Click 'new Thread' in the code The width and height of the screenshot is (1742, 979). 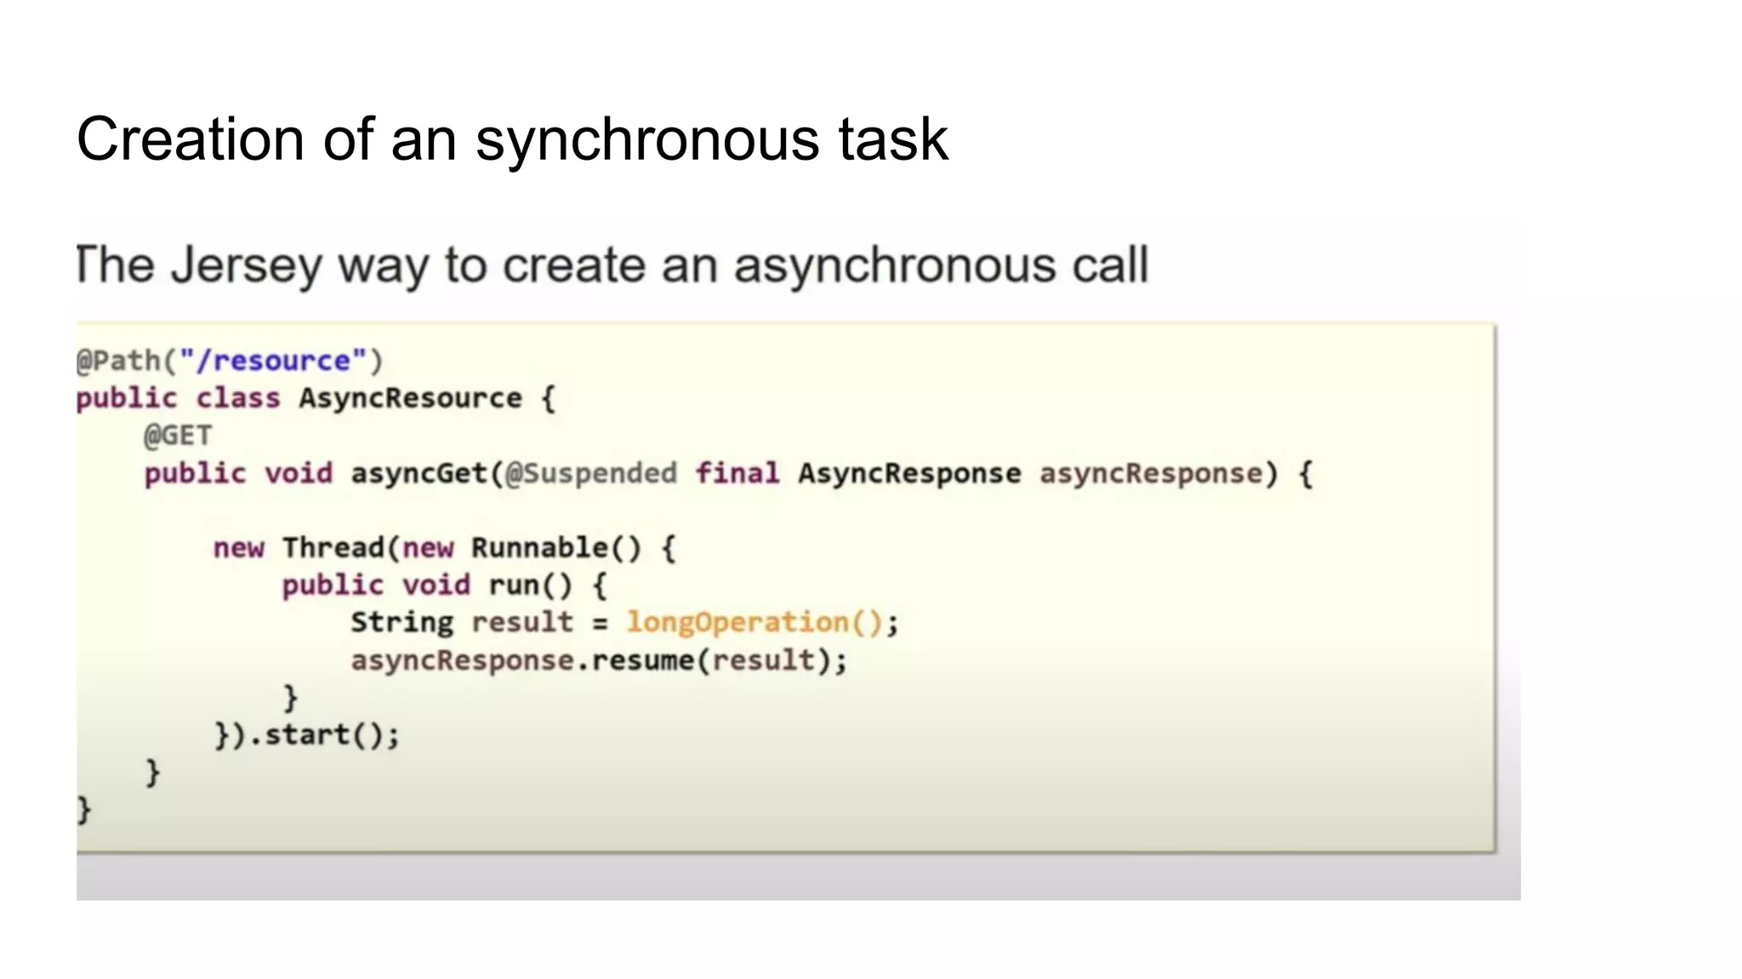pyautogui.click(x=298, y=548)
